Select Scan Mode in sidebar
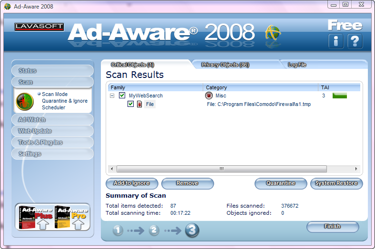The image size is (375, 249). coord(55,94)
